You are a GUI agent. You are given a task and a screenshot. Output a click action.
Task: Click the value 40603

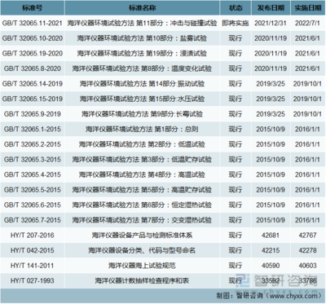tap(308, 266)
